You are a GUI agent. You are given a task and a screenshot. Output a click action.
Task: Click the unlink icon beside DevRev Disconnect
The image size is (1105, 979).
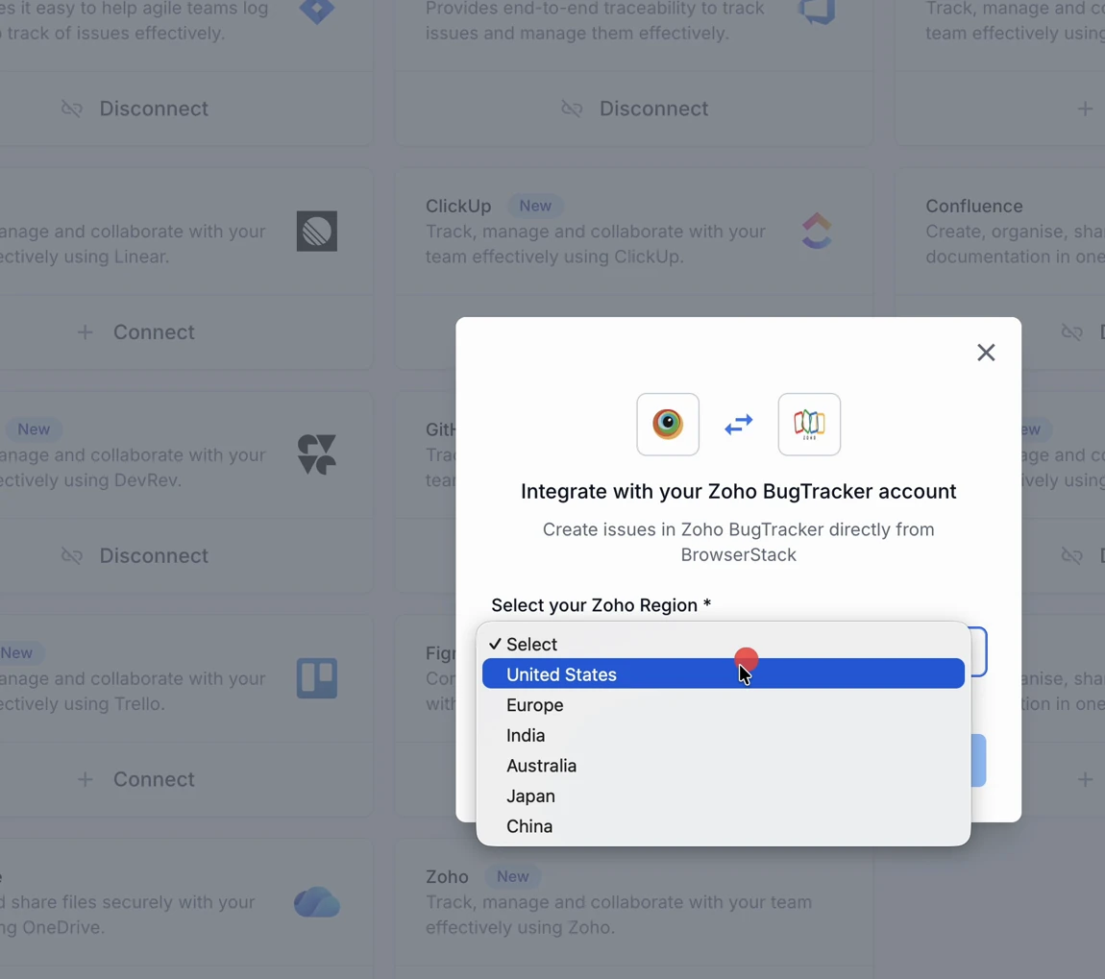(72, 555)
